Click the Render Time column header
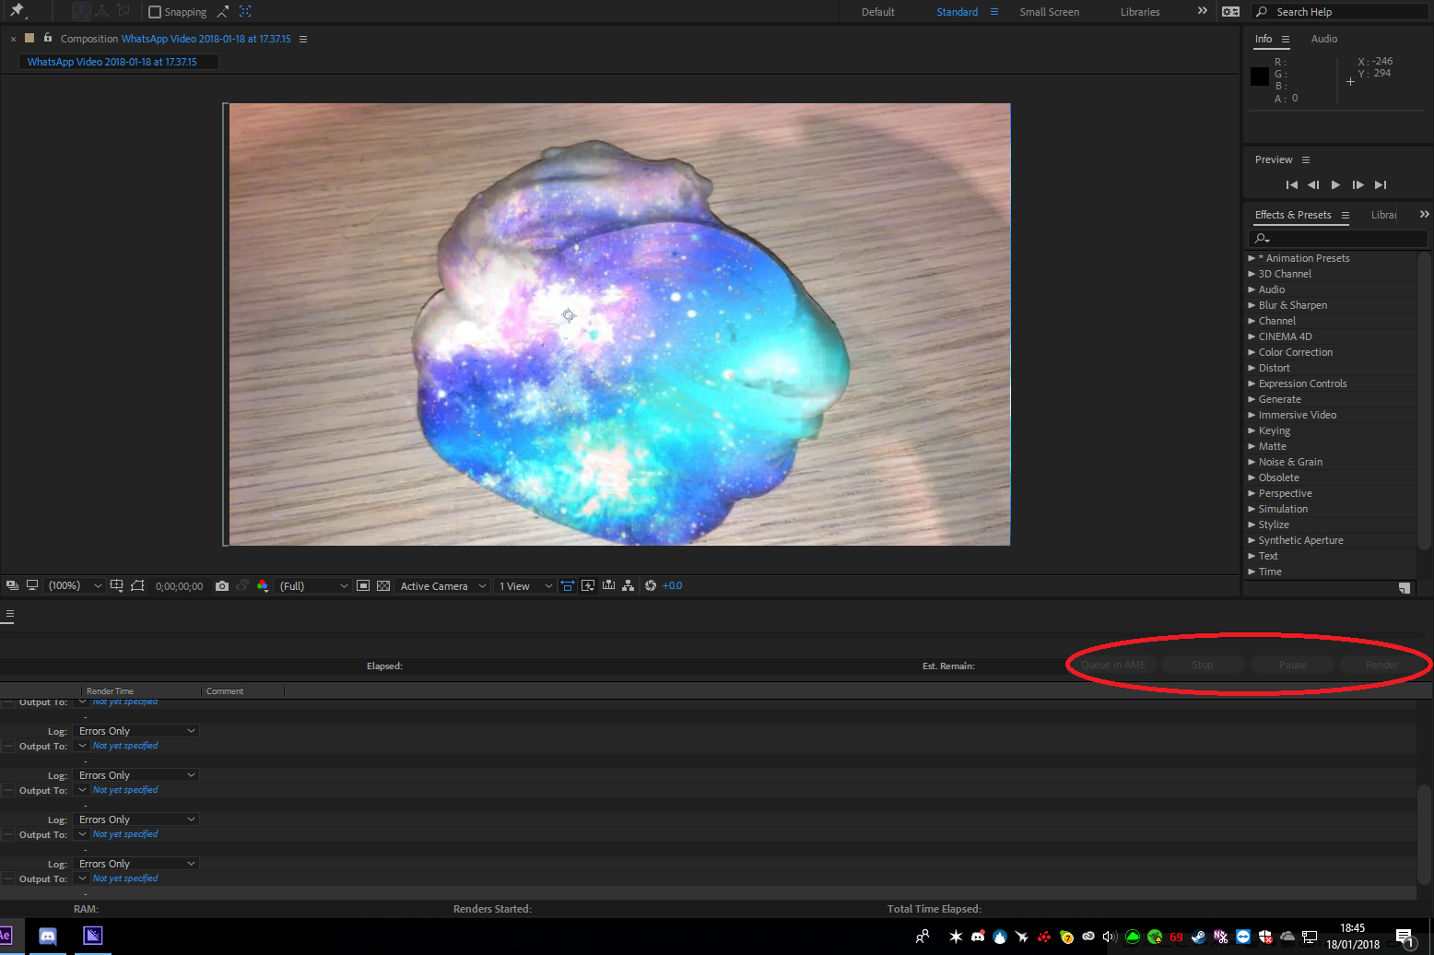1434x955 pixels. click(110, 691)
